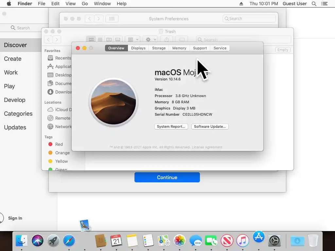The image size is (335, 251).
Task: Click Mail stamp icon above the Dock
Action: point(85,225)
